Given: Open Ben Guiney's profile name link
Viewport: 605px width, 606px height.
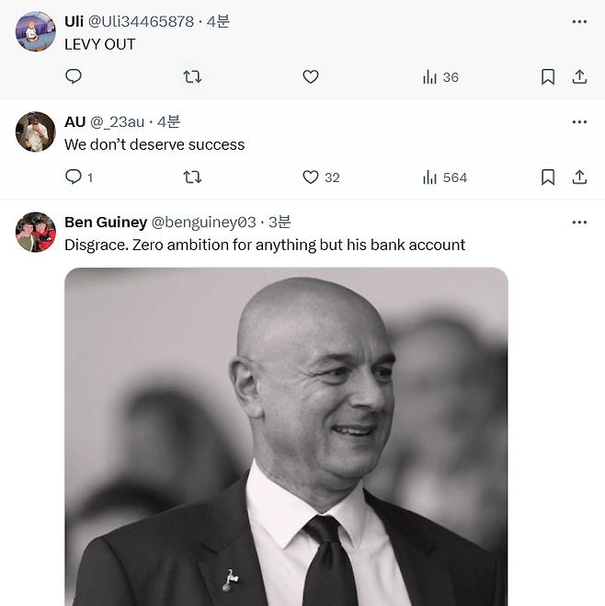Looking at the screenshot, I should coord(106,222).
